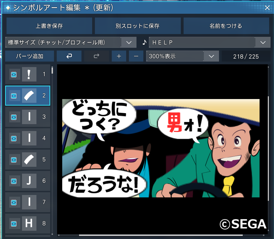The width and height of the screenshot is (274, 239).
Task: Click the minus zoom-out button
Action: (x=136, y=56)
